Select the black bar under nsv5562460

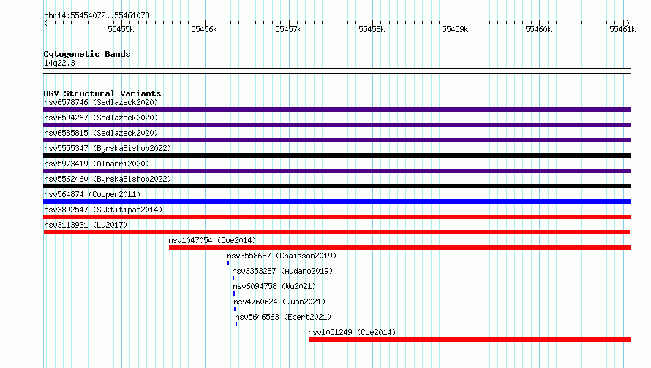[x=336, y=186]
